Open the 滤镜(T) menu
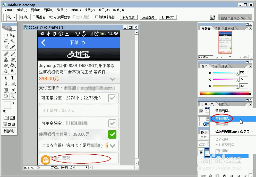256x177 pixels. tap(76, 10)
